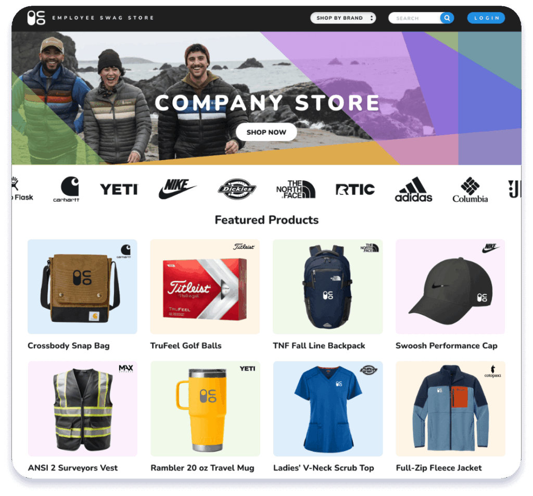Screen dimensions: 533x496
Task: Click the Login button
Action: click(486, 18)
